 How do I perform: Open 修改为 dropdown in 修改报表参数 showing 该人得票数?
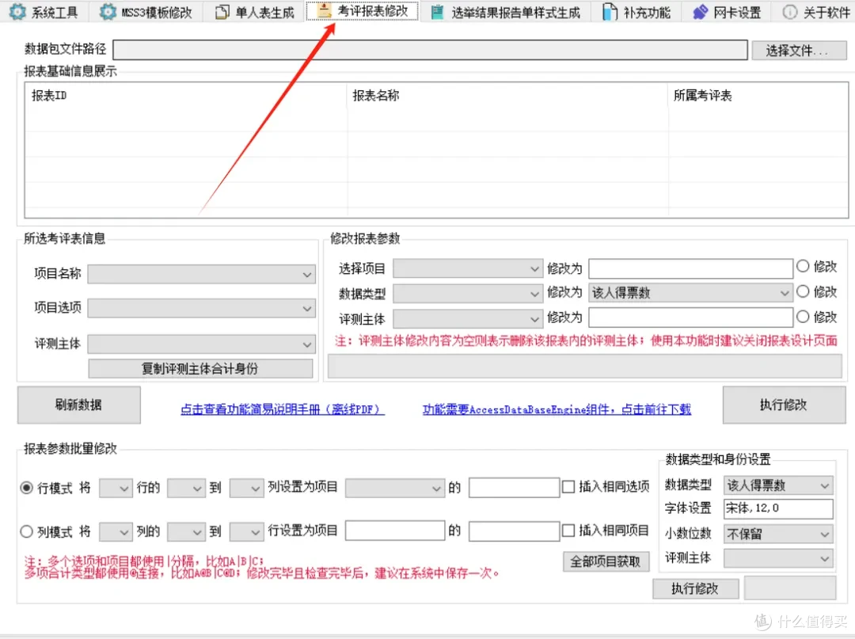[690, 293]
